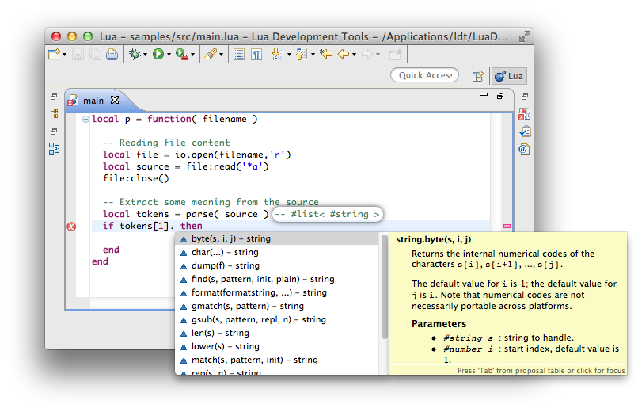
Task: Restore the second left sidebar view stack
Action: 54,132
